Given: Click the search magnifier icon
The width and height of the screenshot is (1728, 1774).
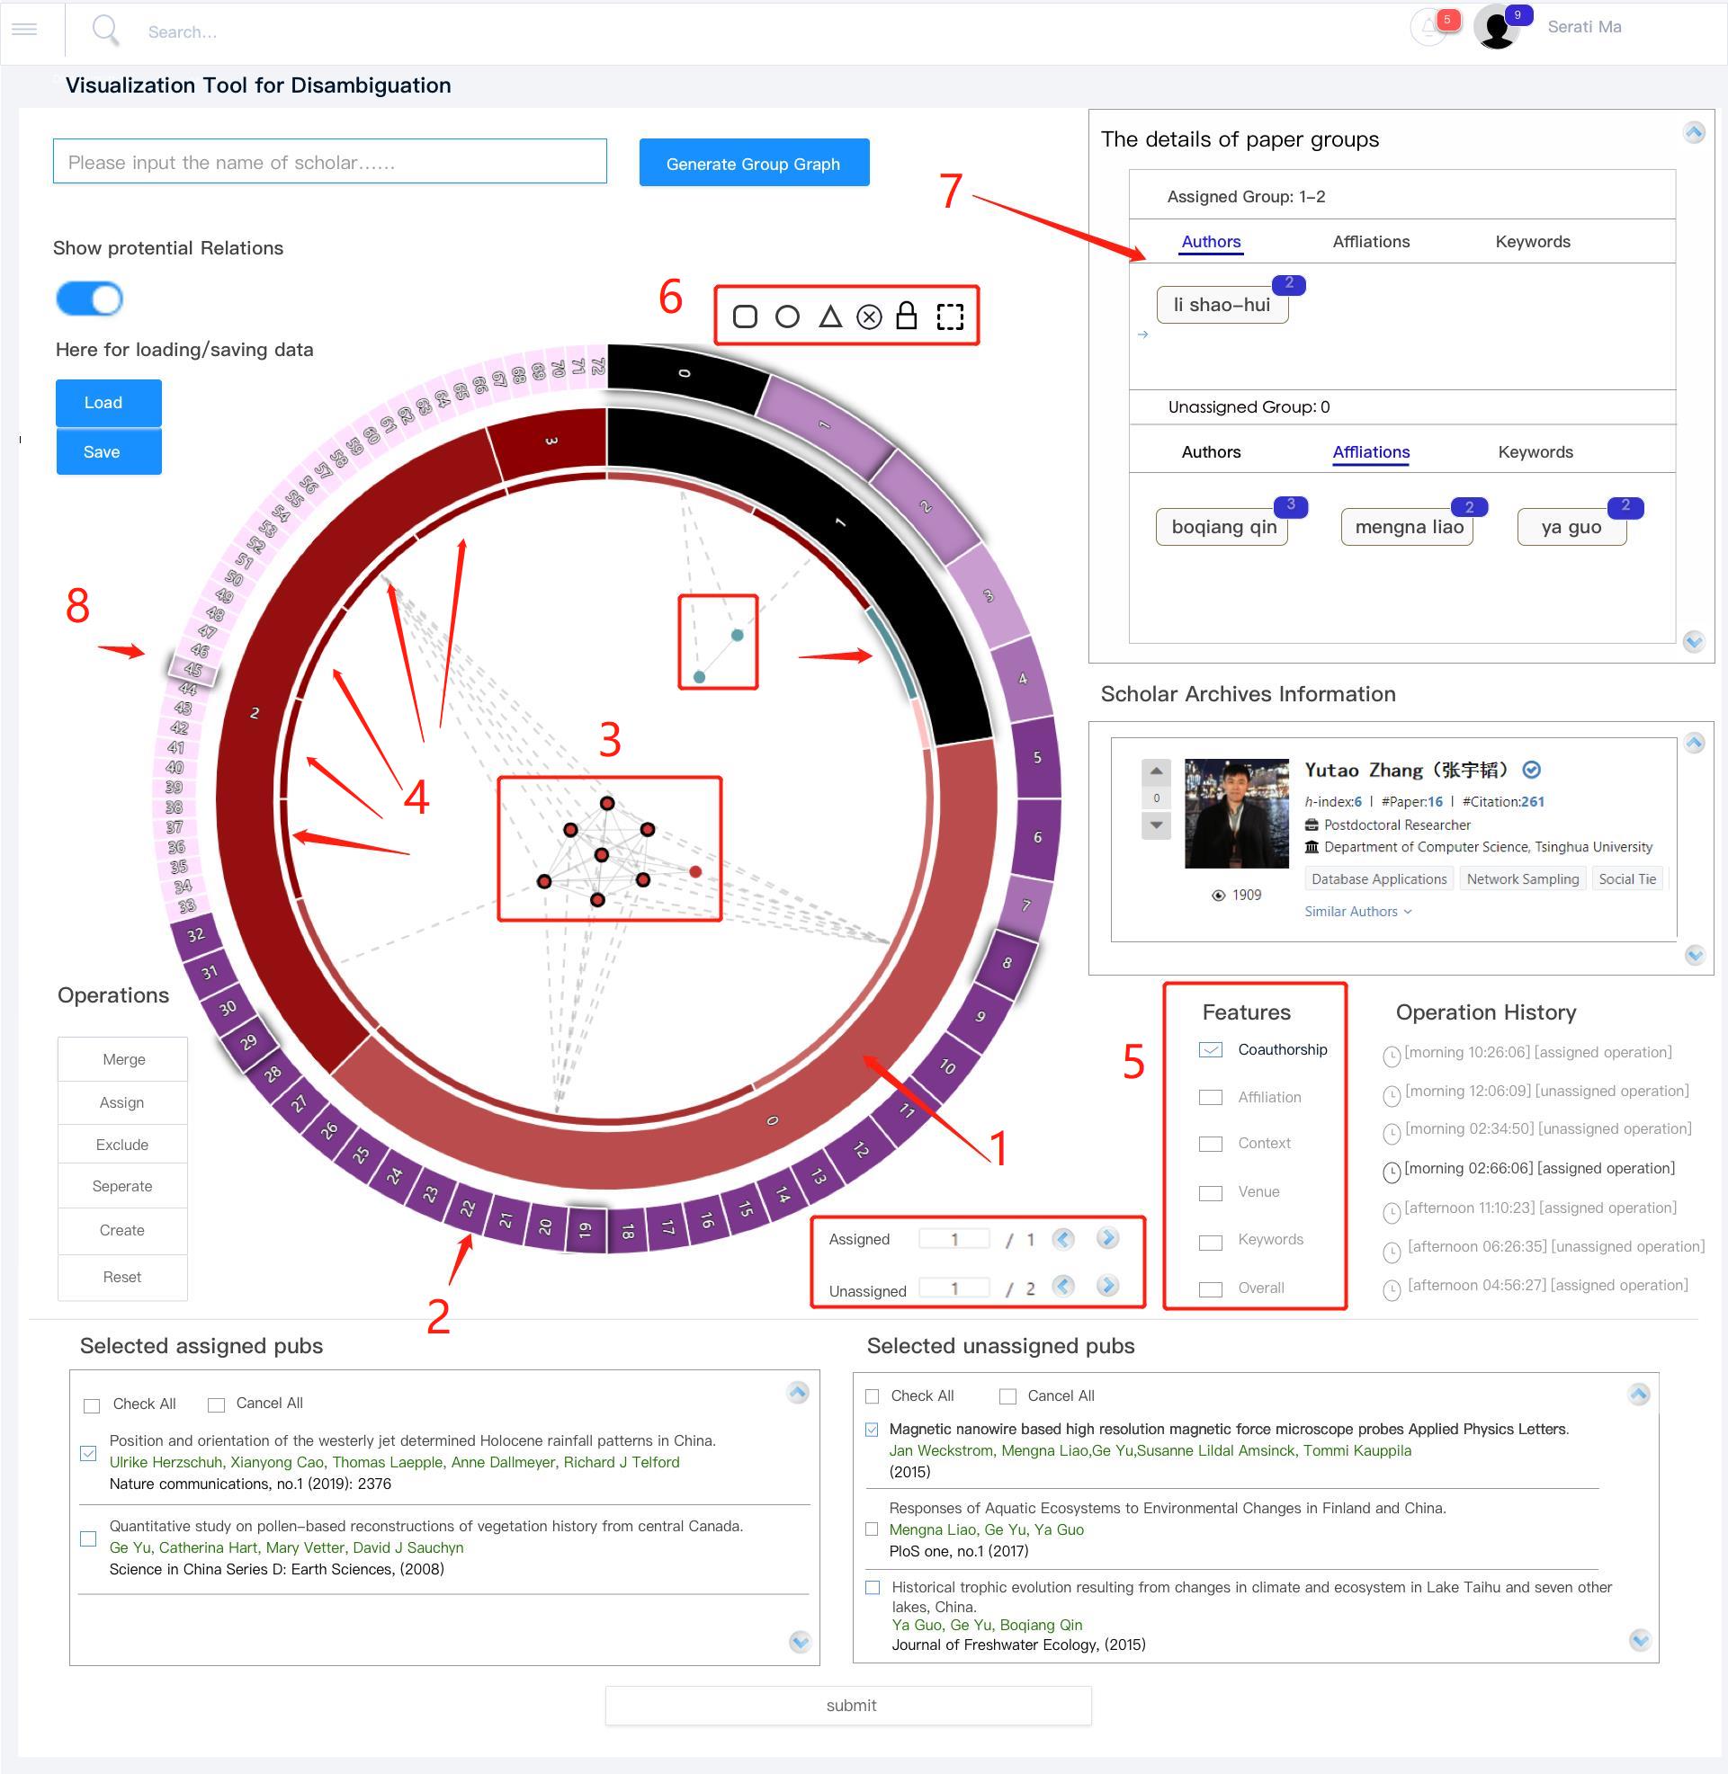Looking at the screenshot, I should pyautogui.click(x=105, y=30).
